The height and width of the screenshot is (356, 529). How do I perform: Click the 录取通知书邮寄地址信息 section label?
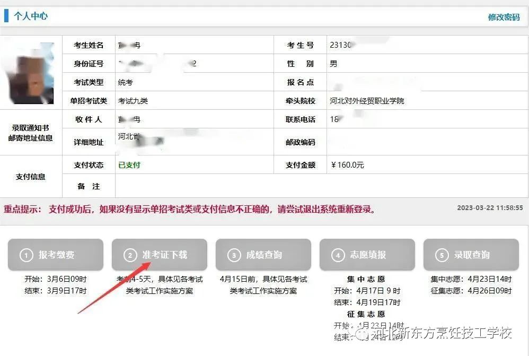[31, 133]
